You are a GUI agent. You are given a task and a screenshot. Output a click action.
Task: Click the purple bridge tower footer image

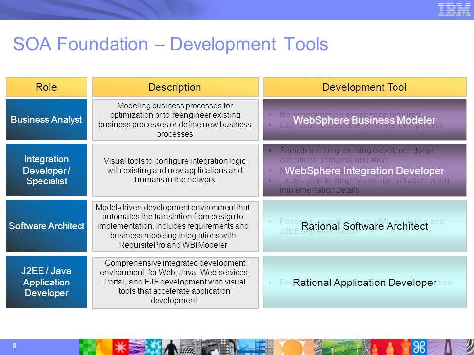coord(447,347)
